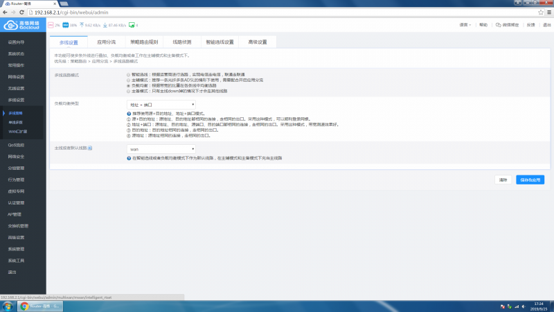Open the wan default line dropdown

click(161, 148)
